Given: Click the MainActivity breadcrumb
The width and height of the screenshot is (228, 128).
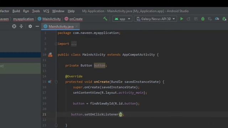Looking at the screenshot, I should tap(50, 19).
